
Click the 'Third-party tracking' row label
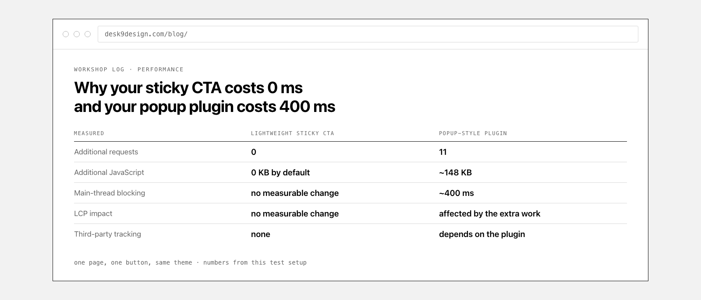(107, 234)
